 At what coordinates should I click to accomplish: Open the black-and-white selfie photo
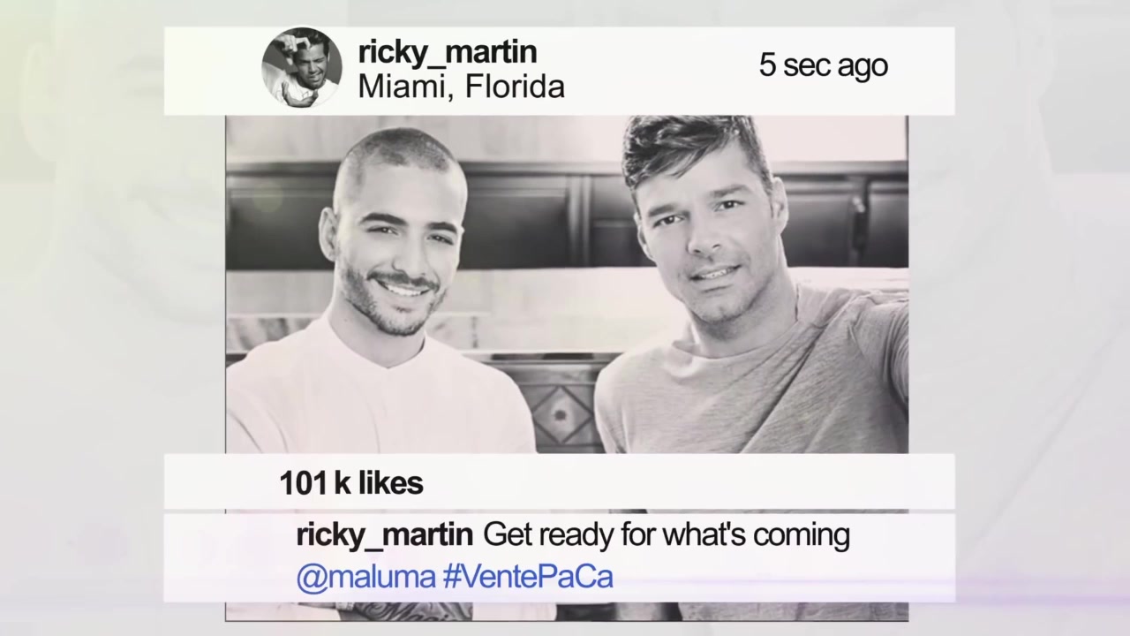(567, 284)
